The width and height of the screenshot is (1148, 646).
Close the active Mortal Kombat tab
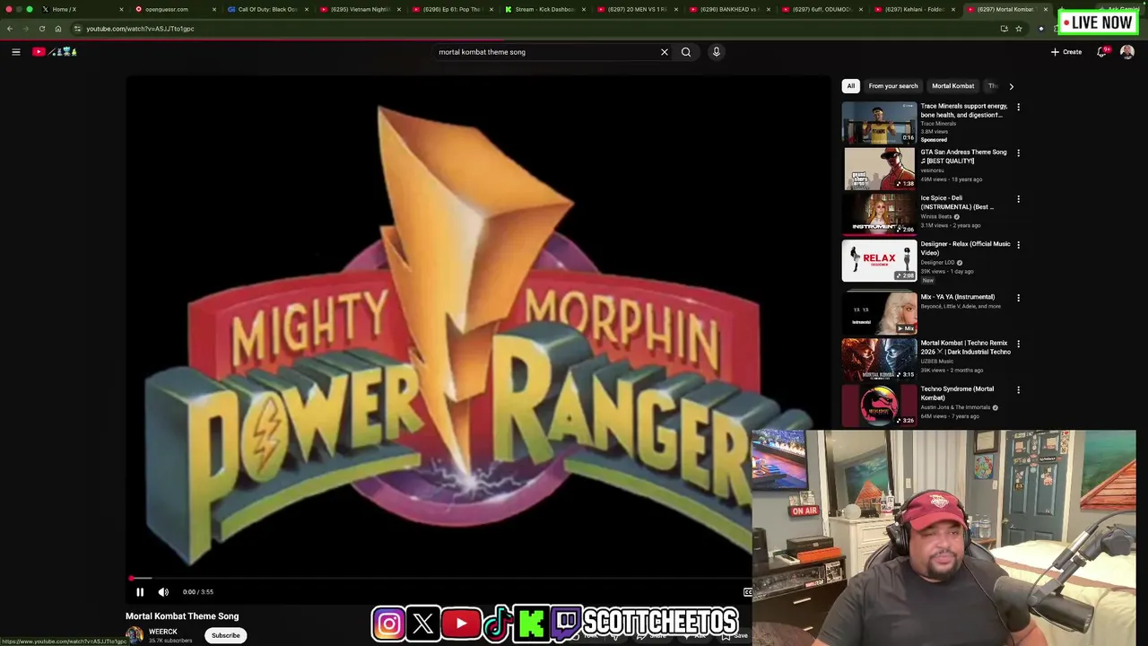1045,9
